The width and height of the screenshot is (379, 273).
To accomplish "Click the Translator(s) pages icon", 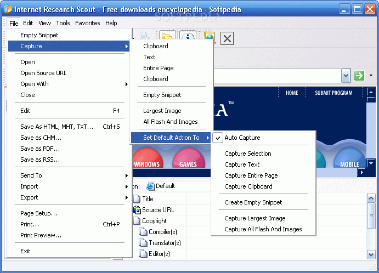I will pos(143,242).
